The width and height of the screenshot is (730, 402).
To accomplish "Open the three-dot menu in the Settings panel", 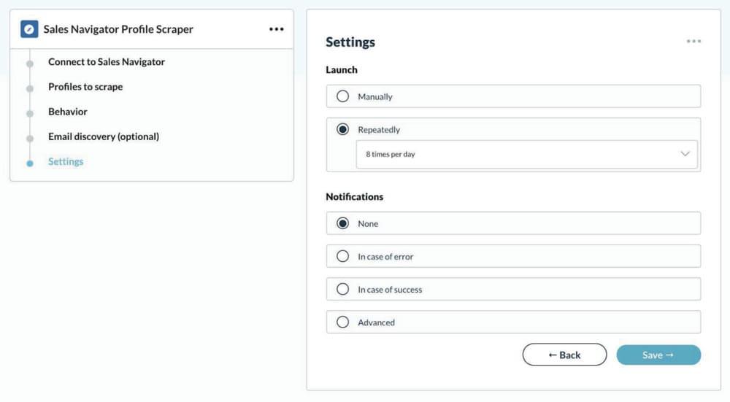I will pos(693,41).
